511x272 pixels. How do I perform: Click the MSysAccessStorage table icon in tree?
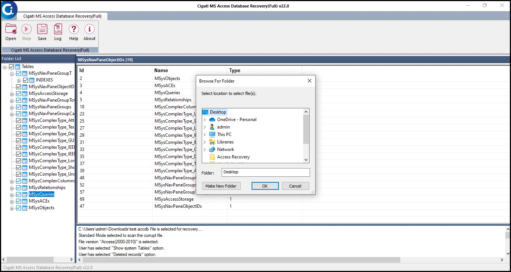click(x=25, y=93)
